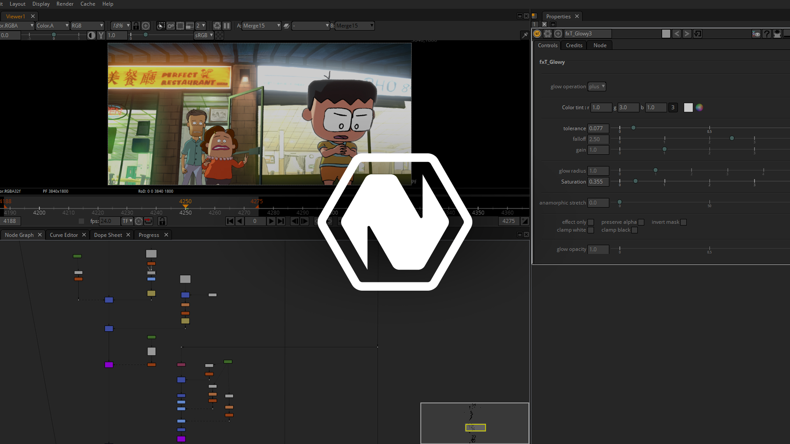This screenshot has height=444, width=790.
Task: Open the Render menu
Action: click(x=65, y=4)
